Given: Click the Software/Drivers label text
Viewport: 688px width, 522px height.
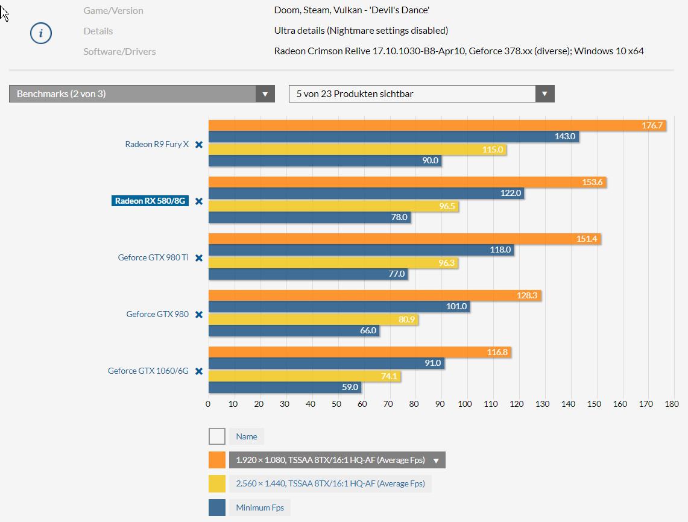Looking at the screenshot, I should (x=119, y=51).
